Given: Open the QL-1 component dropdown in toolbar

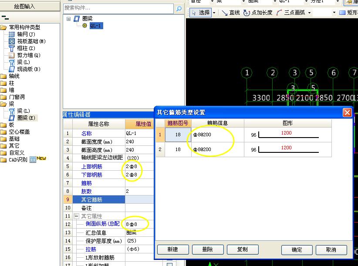Looking at the screenshot, I should pyautogui.click(x=307, y=1).
